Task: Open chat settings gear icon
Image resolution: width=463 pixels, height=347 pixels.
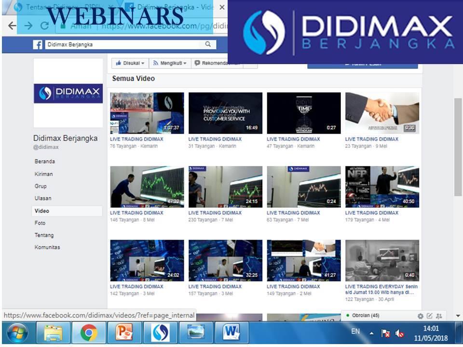Action: point(420,316)
